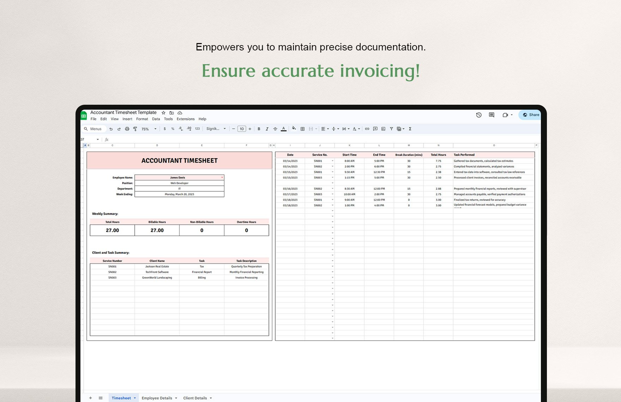Click the merge cells icon

(x=311, y=129)
